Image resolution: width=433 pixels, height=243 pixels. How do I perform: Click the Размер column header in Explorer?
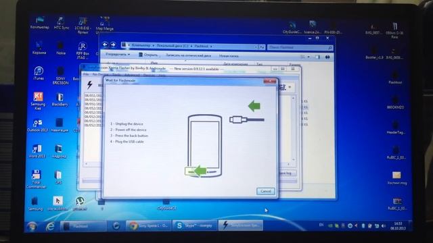pos(295,64)
